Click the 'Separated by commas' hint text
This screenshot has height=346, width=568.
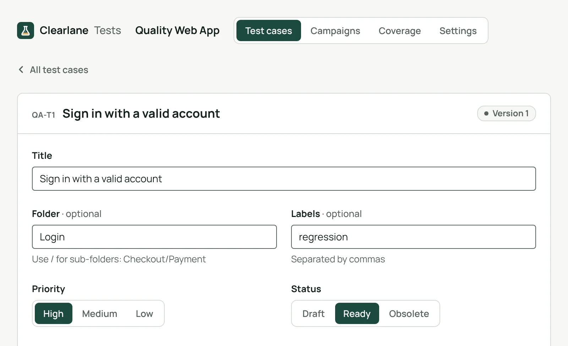pos(338,259)
